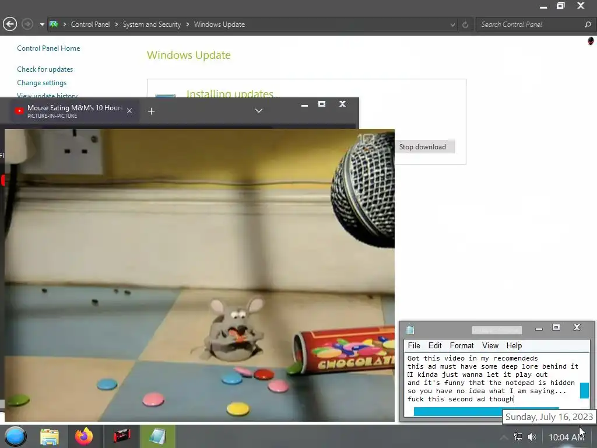
Task: Close the Mouse Eating M&M's tab
Action: (x=129, y=111)
